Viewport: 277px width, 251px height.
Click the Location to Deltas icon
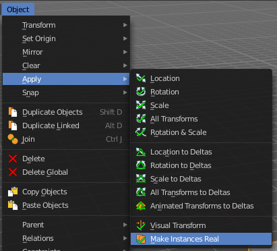[x=141, y=152]
